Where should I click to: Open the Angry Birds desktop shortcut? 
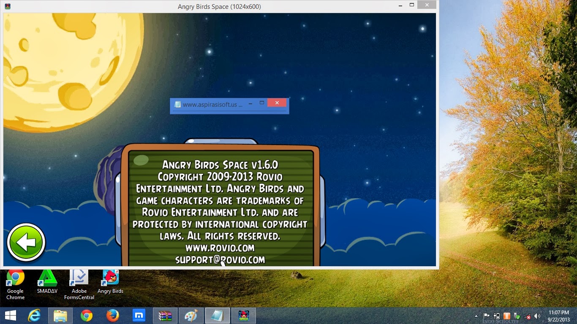click(x=111, y=282)
